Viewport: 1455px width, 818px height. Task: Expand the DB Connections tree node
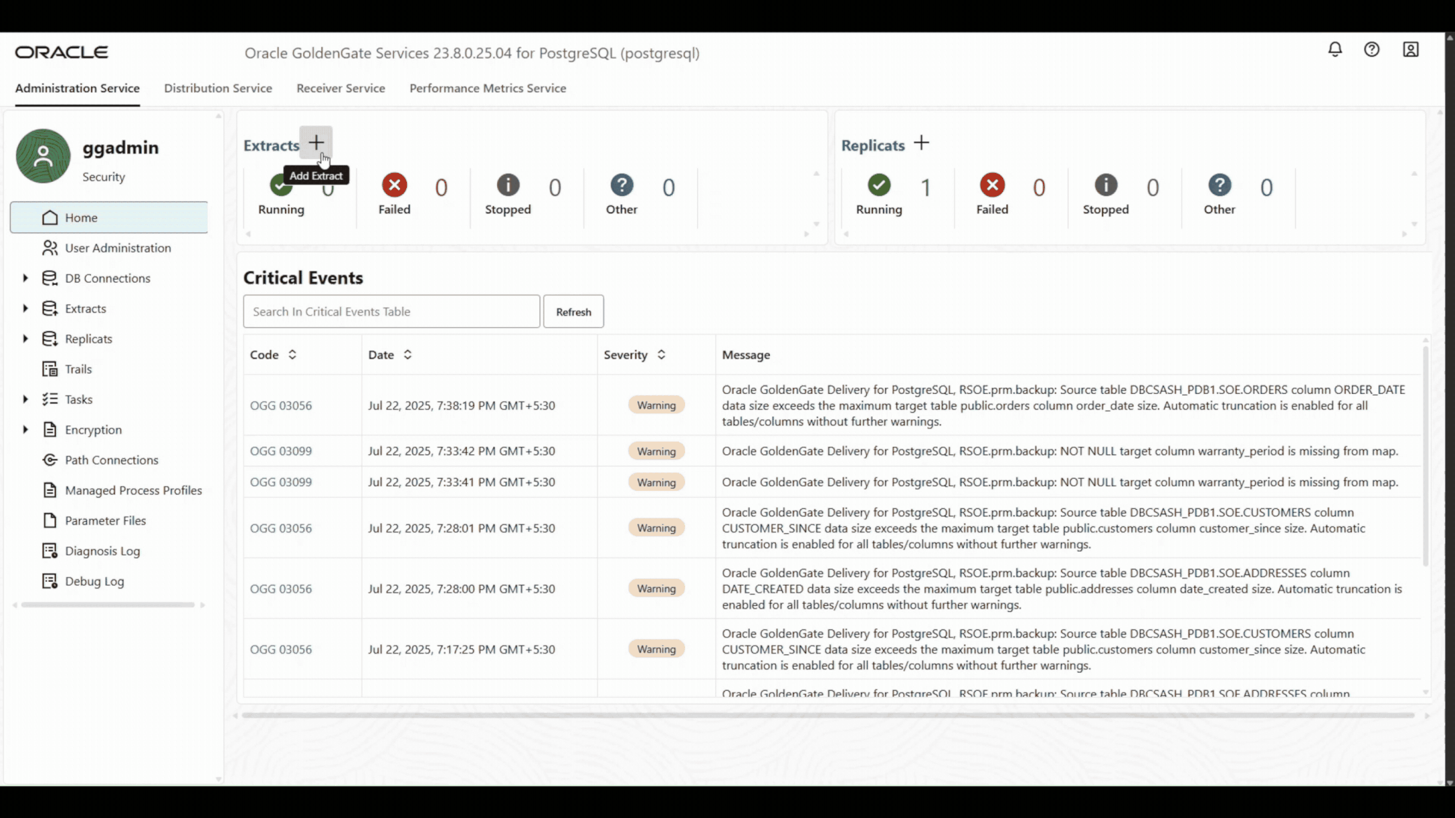tap(26, 278)
